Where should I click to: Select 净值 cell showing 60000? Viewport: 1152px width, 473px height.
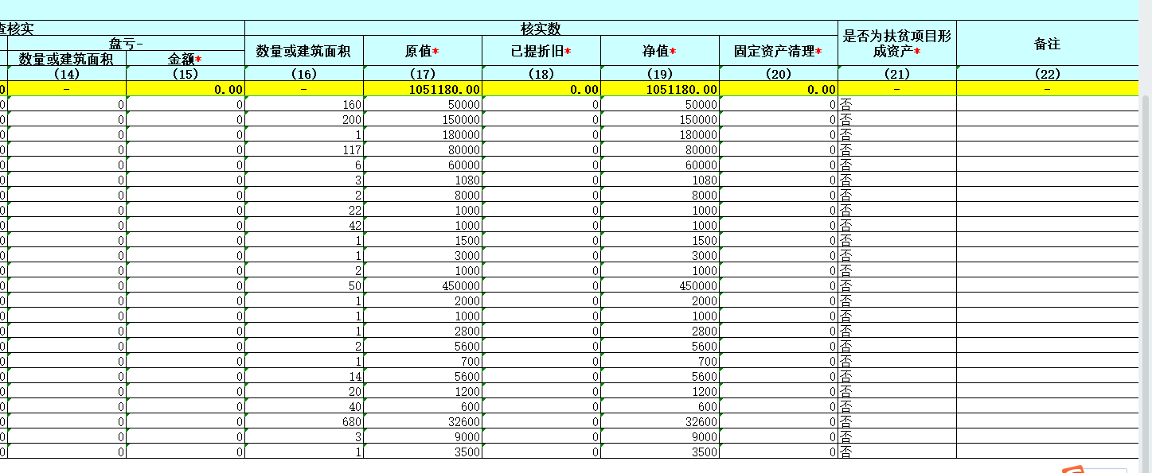point(660,165)
